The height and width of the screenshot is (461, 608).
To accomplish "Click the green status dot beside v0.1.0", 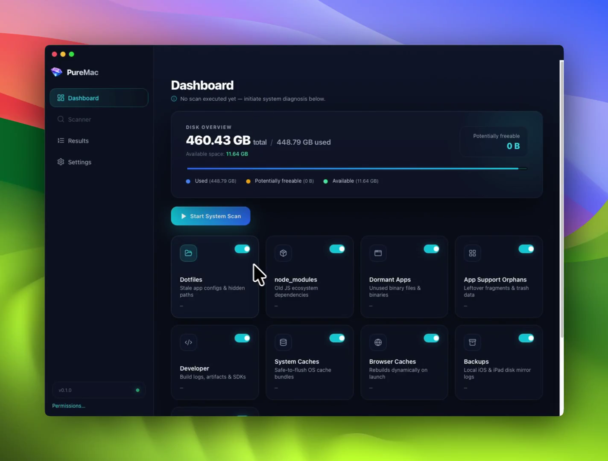I will point(137,390).
